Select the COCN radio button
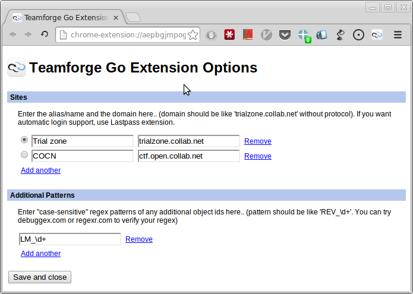This screenshot has height=294, width=413. point(24,154)
